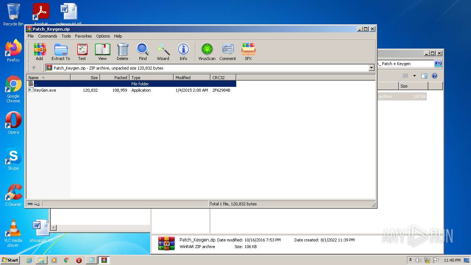Open Explorer change view dropdown arrow
471x265 pixels.
(414, 76)
